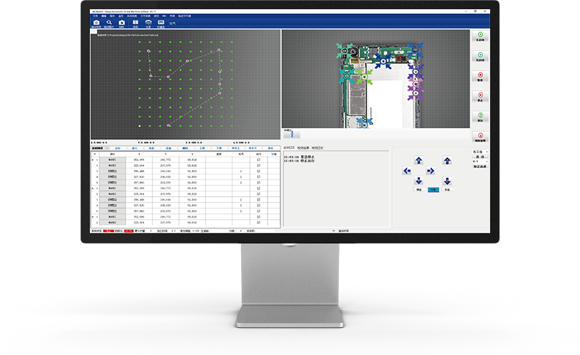Click the first camera icon in the toolbar
Screen dimensions: 580x355
tap(96, 24)
